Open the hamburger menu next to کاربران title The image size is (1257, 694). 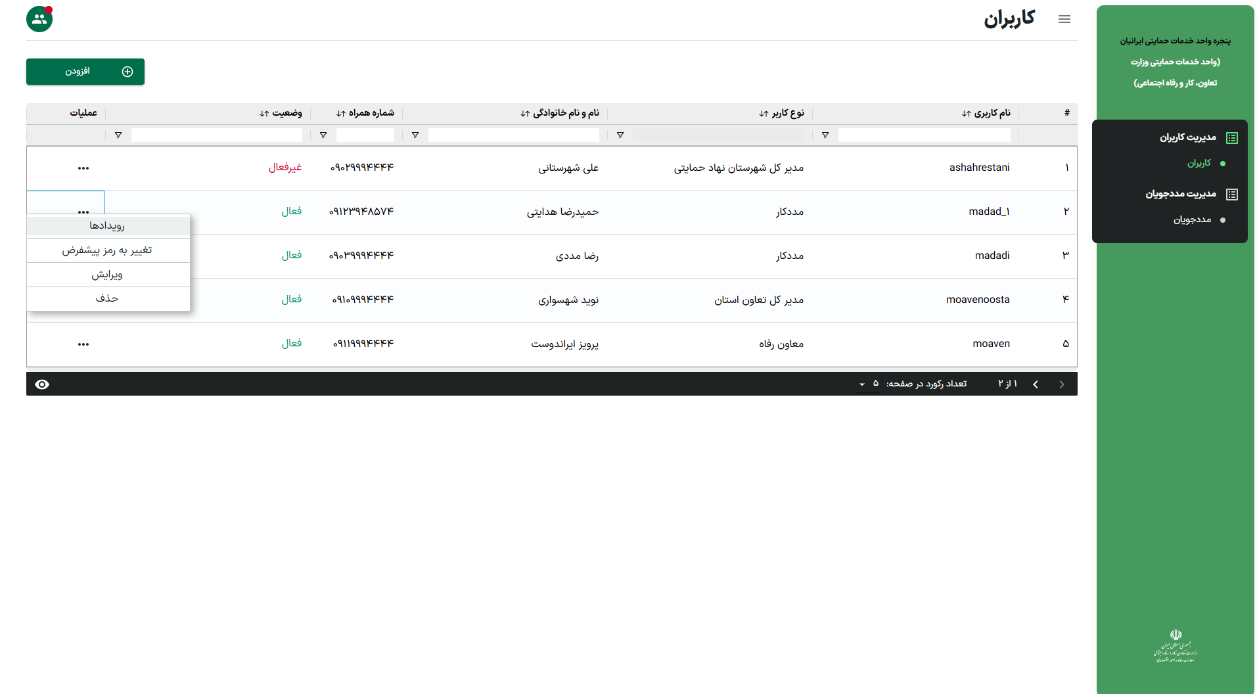pyautogui.click(x=1064, y=19)
